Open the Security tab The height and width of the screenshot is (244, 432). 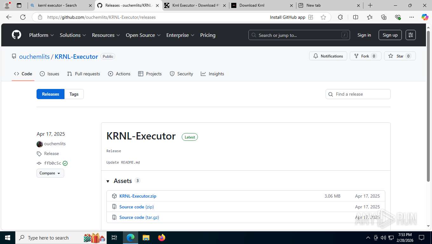181,74
